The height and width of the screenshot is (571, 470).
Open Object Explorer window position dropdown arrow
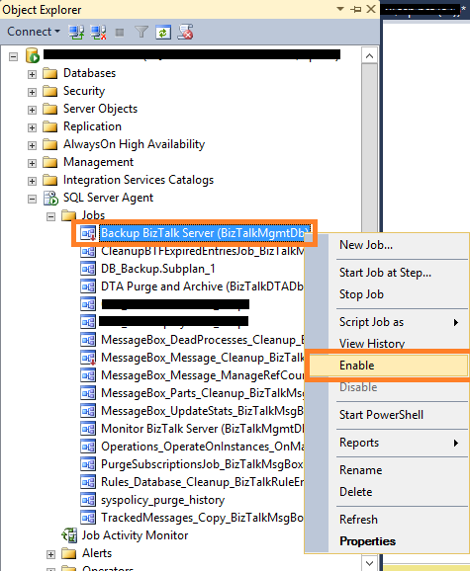coord(340,9)
